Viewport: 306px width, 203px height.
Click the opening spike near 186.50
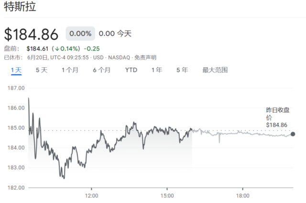tap(29, 99)
